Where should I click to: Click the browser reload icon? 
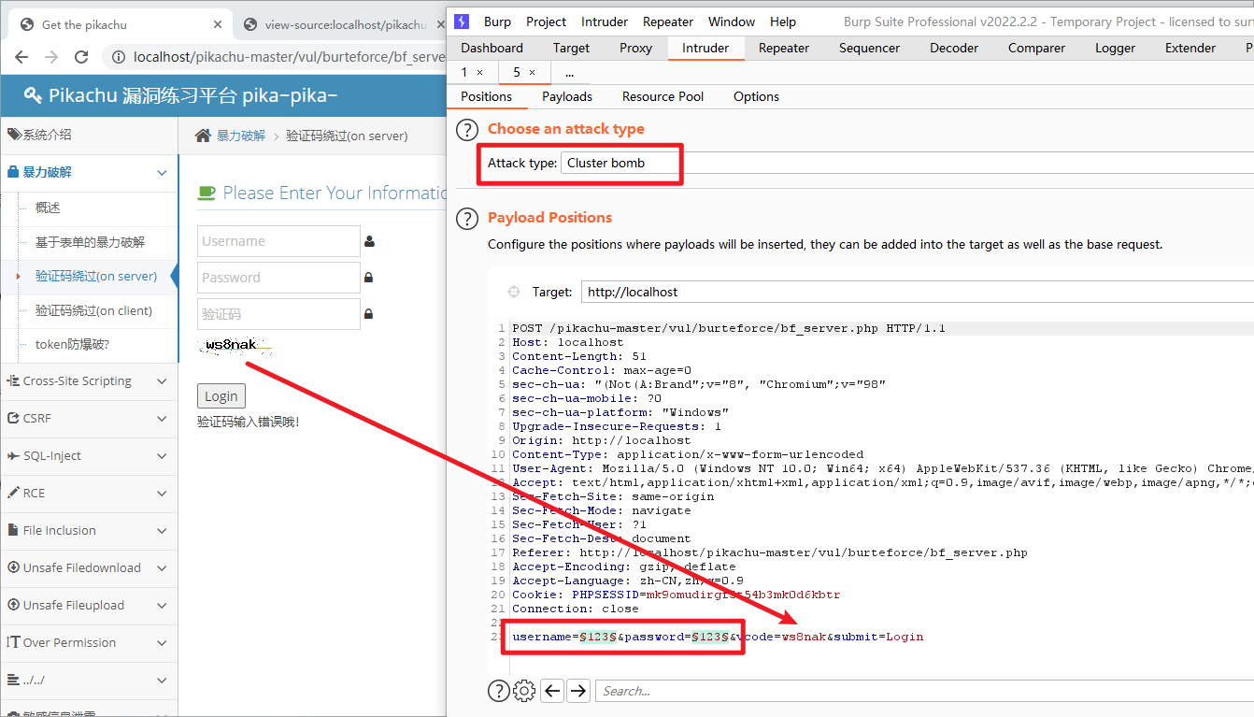click(81, 57)
